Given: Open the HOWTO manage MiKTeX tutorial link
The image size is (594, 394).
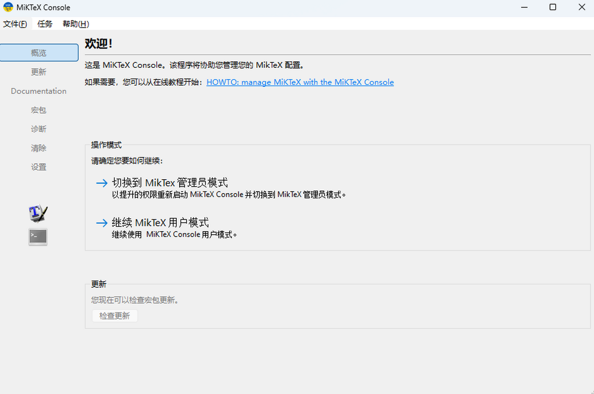Looking at the screenshot, I should point(300,82).
